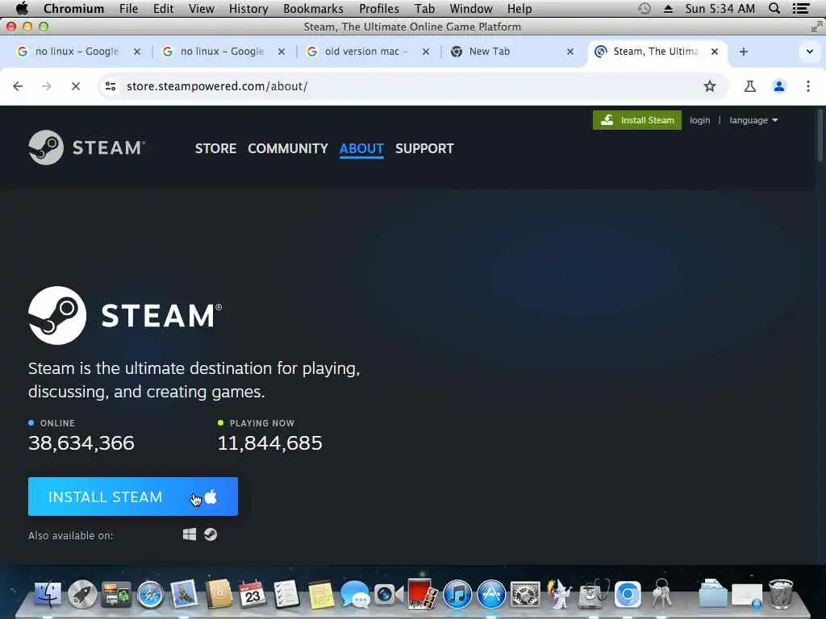Open Calendar from the dock
826x619 pixels.
(x=252, y=594)
